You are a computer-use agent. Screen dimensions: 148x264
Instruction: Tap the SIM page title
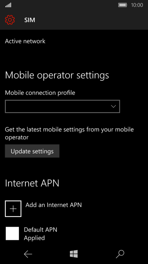tap(30, 20)
